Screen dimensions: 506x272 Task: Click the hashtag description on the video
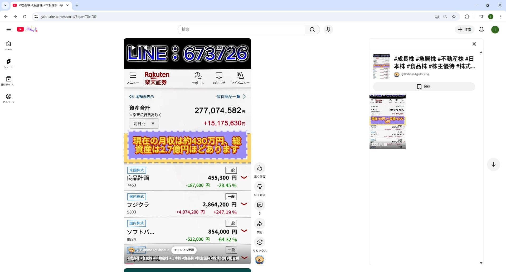tap(184, 258)
